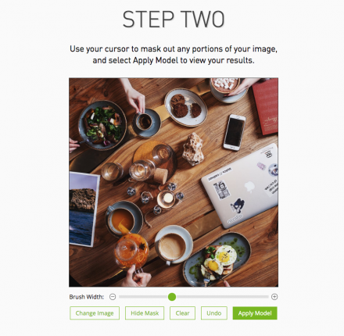Decrease brush width with the minus icon
This screenshot has height=336, width=344.
[x=113, y=297]
